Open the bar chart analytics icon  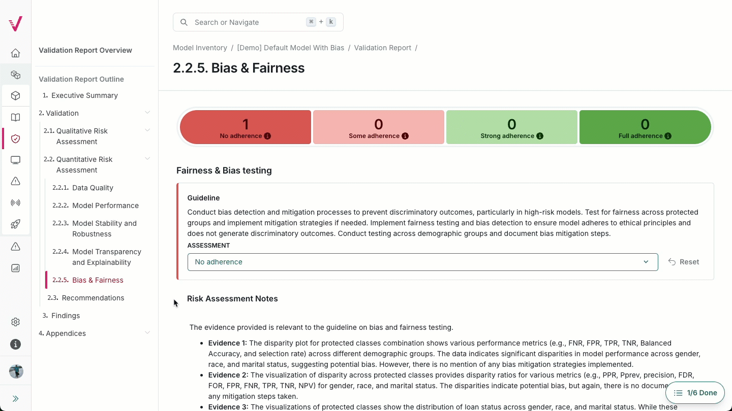(x=15, y=268)
